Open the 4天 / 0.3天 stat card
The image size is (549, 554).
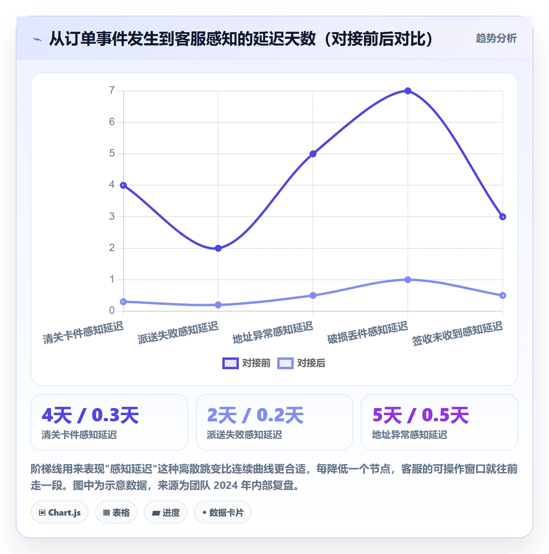[x=109, y=422]
